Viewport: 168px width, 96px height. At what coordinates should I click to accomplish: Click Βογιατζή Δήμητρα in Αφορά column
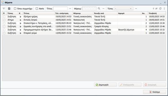126,30
